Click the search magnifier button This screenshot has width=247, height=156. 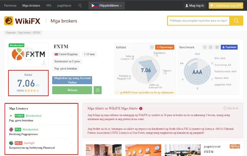tap(236, 21)
